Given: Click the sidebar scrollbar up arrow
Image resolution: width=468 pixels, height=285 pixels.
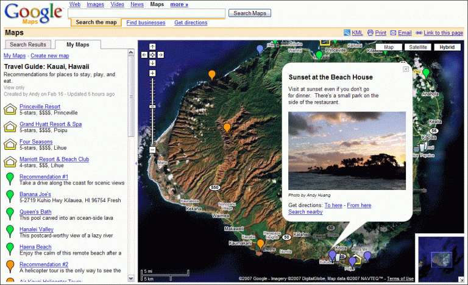Looking at the screenshot, I should 131,52.
